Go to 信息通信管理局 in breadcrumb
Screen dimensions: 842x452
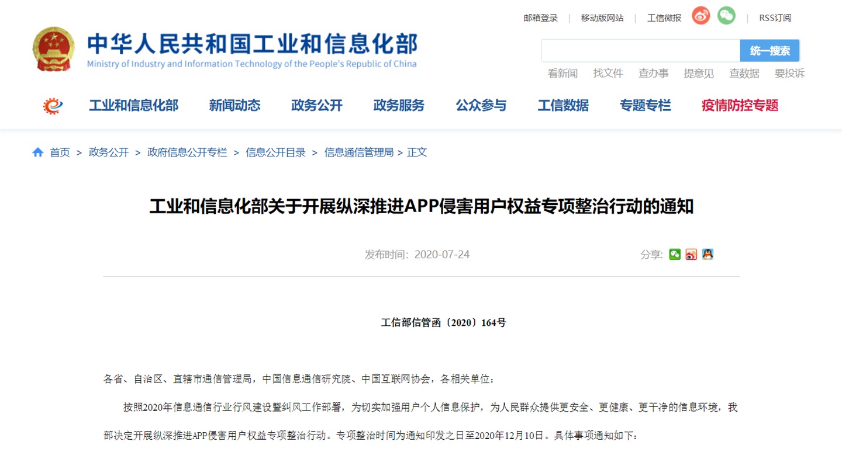pos(359,152)
